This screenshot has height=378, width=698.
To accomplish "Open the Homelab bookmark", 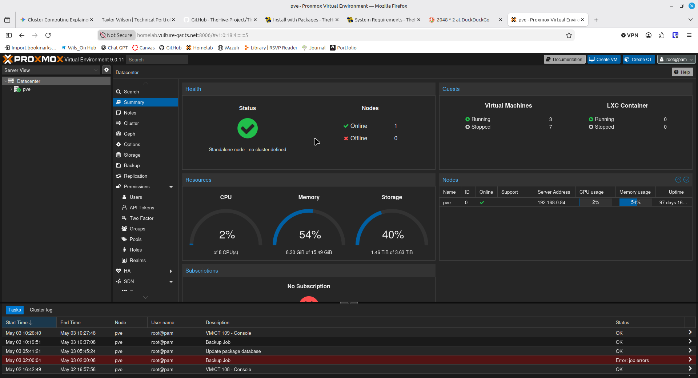I will point(199,48).
